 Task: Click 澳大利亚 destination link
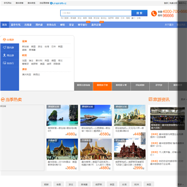(26, 74)
